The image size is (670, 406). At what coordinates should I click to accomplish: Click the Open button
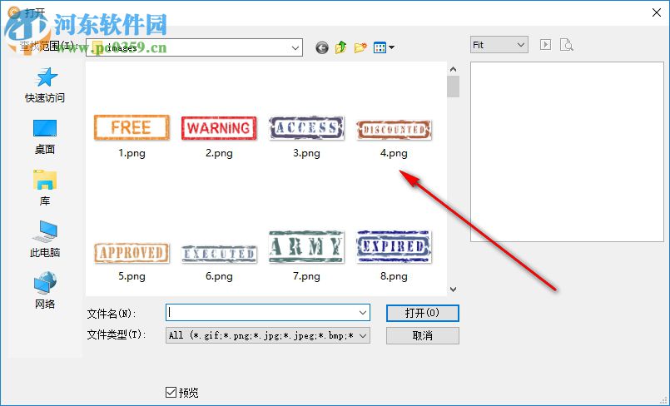pos(422,313)
